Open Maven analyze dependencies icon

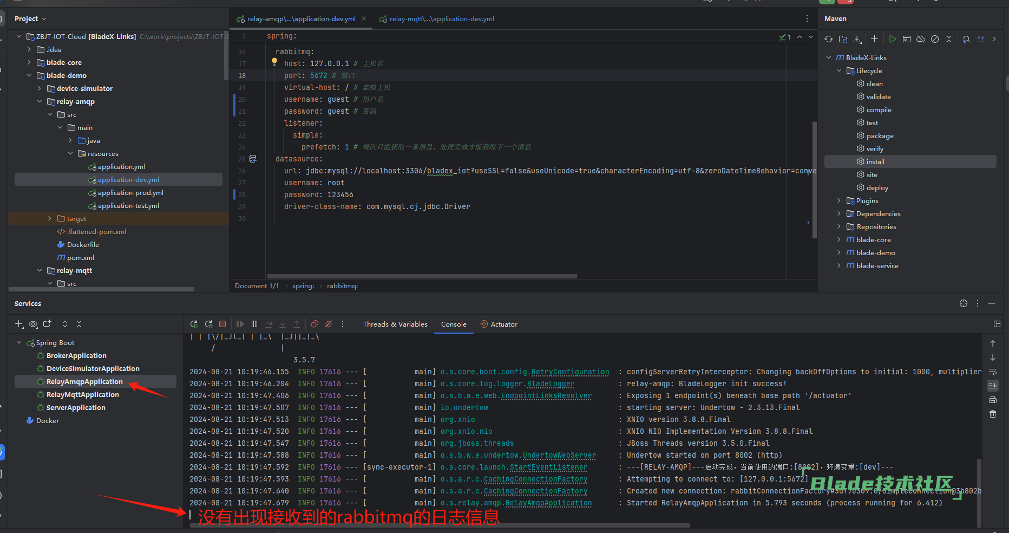pos(966,39)
